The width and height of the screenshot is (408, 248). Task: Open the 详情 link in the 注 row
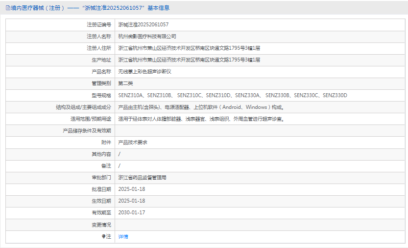(x=123, y=237)
